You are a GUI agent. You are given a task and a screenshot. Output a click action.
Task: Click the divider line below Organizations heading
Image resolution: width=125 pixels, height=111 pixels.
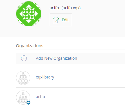click(70, 50)
